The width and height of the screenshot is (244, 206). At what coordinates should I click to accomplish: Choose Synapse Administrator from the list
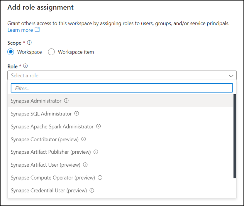coord(36,101)
